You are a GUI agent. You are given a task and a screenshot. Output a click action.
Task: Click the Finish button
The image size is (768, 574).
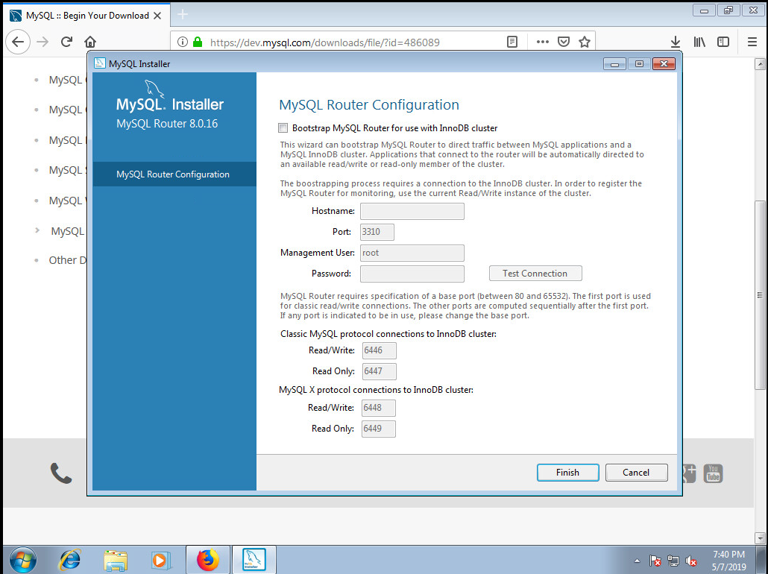(567, 473)
